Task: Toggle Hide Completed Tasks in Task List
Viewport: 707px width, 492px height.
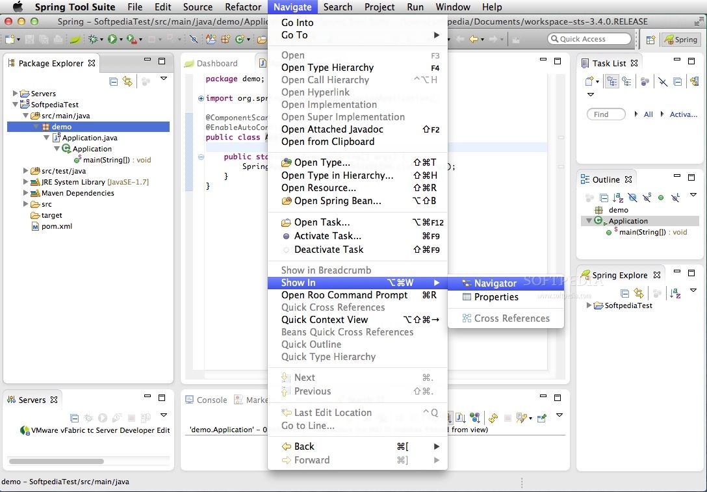Action: [662, 82]
